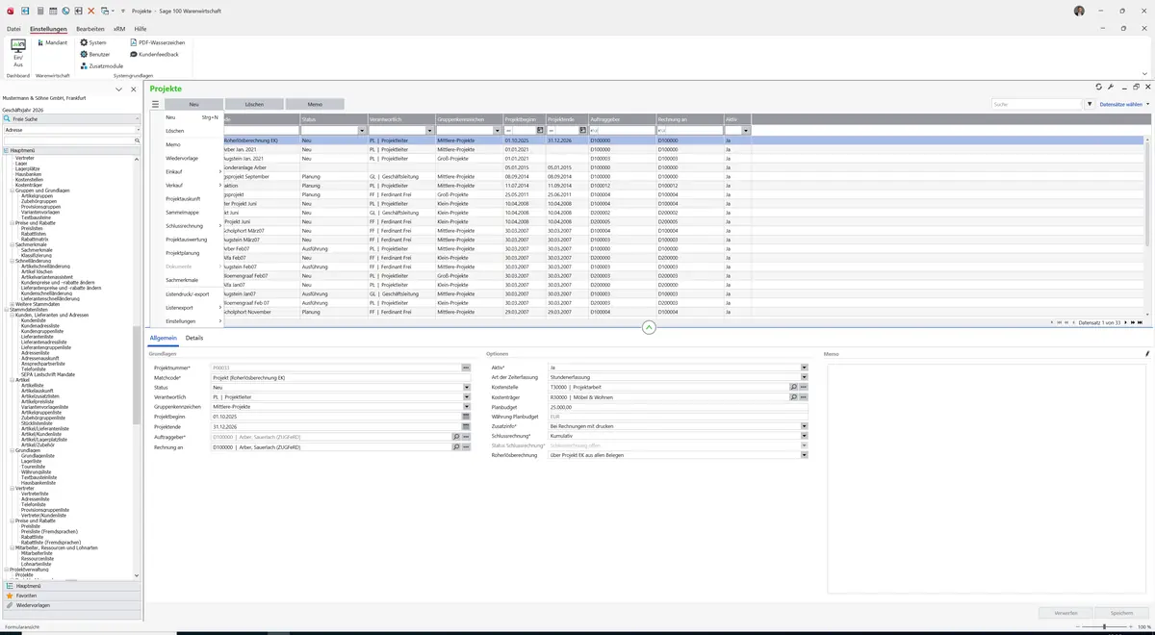
Task: Click the search magnifier next to Kostenstelle field
Action: tap(793, 387)
